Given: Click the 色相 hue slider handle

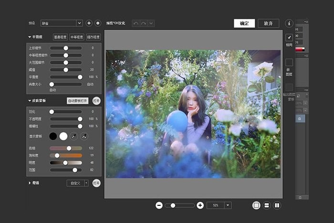Looking at the screenshot, I should tap(69, 148).
